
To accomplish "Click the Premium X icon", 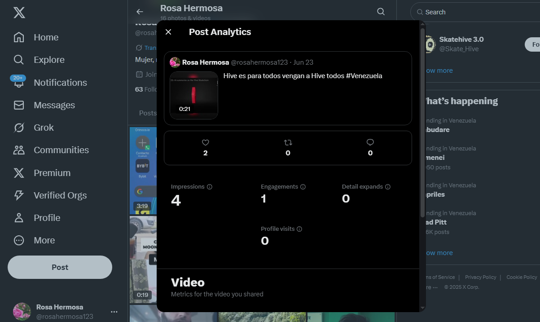I will click(19, 173).
